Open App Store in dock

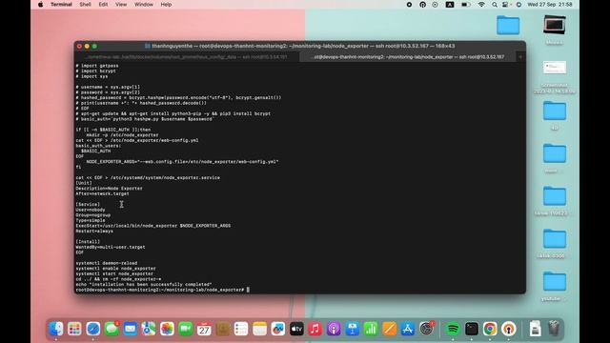coord(408,329)
